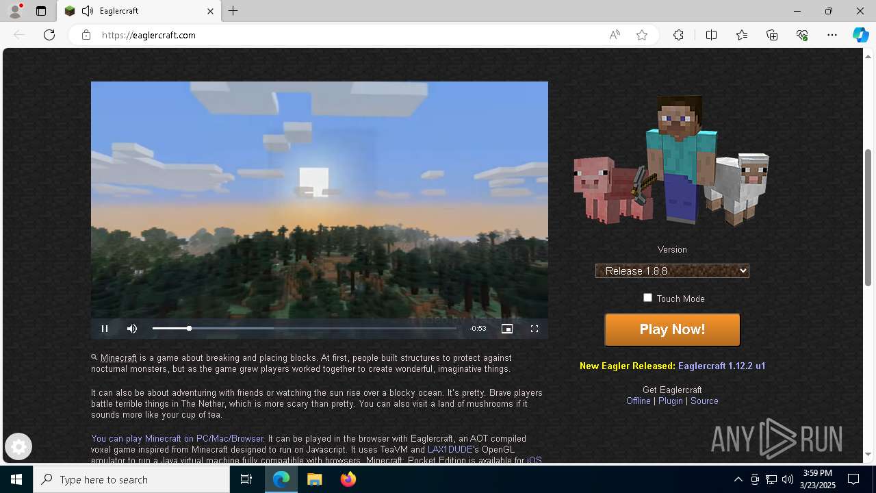The height and width of the screenshot is (493, 876).
Task: Select the Eaglercraft browser tab
Action: (139, 11)
